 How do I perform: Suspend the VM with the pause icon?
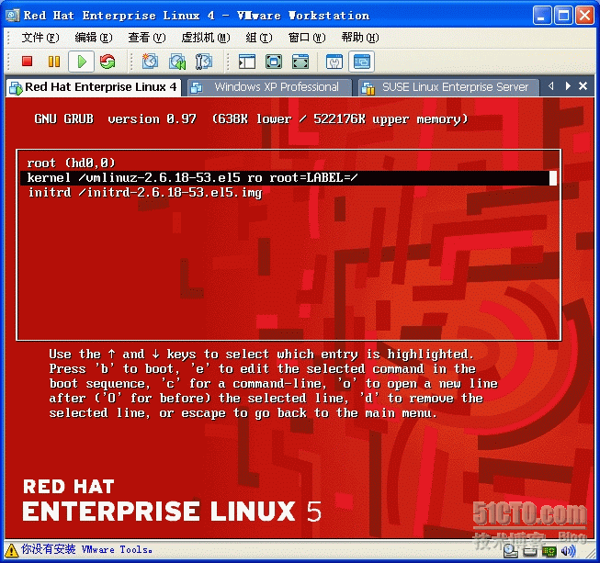(54, 62)
